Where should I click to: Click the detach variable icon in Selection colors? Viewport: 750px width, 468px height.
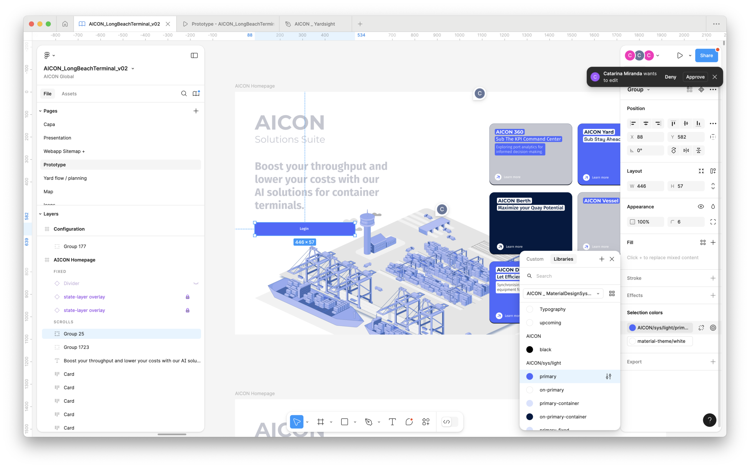point(701,328)
